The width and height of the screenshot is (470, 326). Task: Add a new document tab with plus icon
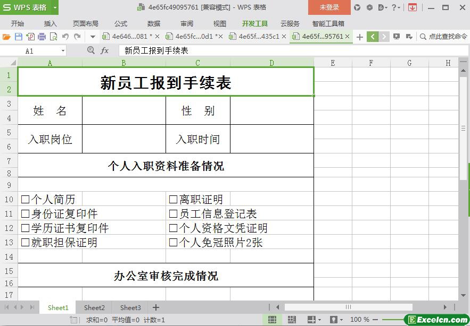(x=360, y=37)
